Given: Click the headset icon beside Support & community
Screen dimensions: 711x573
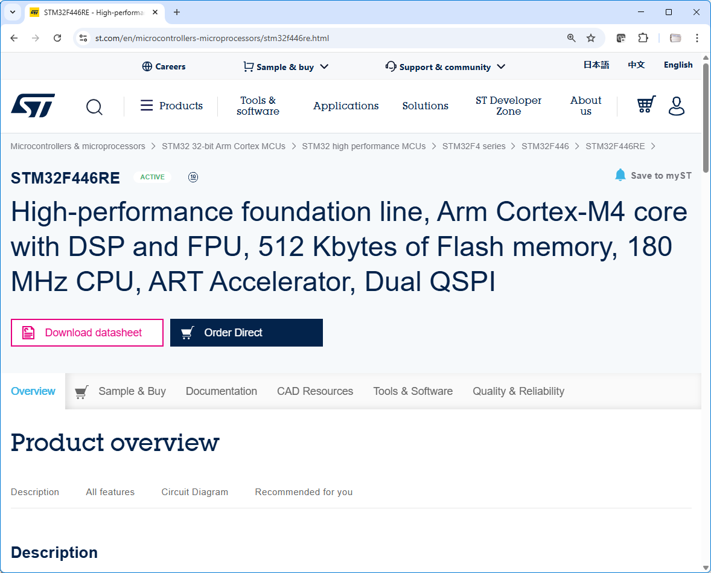Looking at the screenshot, I should pos(391,66).
